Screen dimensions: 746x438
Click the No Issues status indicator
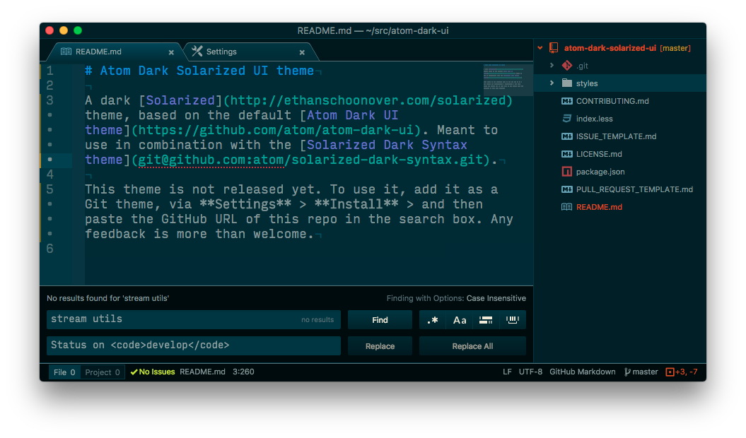(153, 372)
